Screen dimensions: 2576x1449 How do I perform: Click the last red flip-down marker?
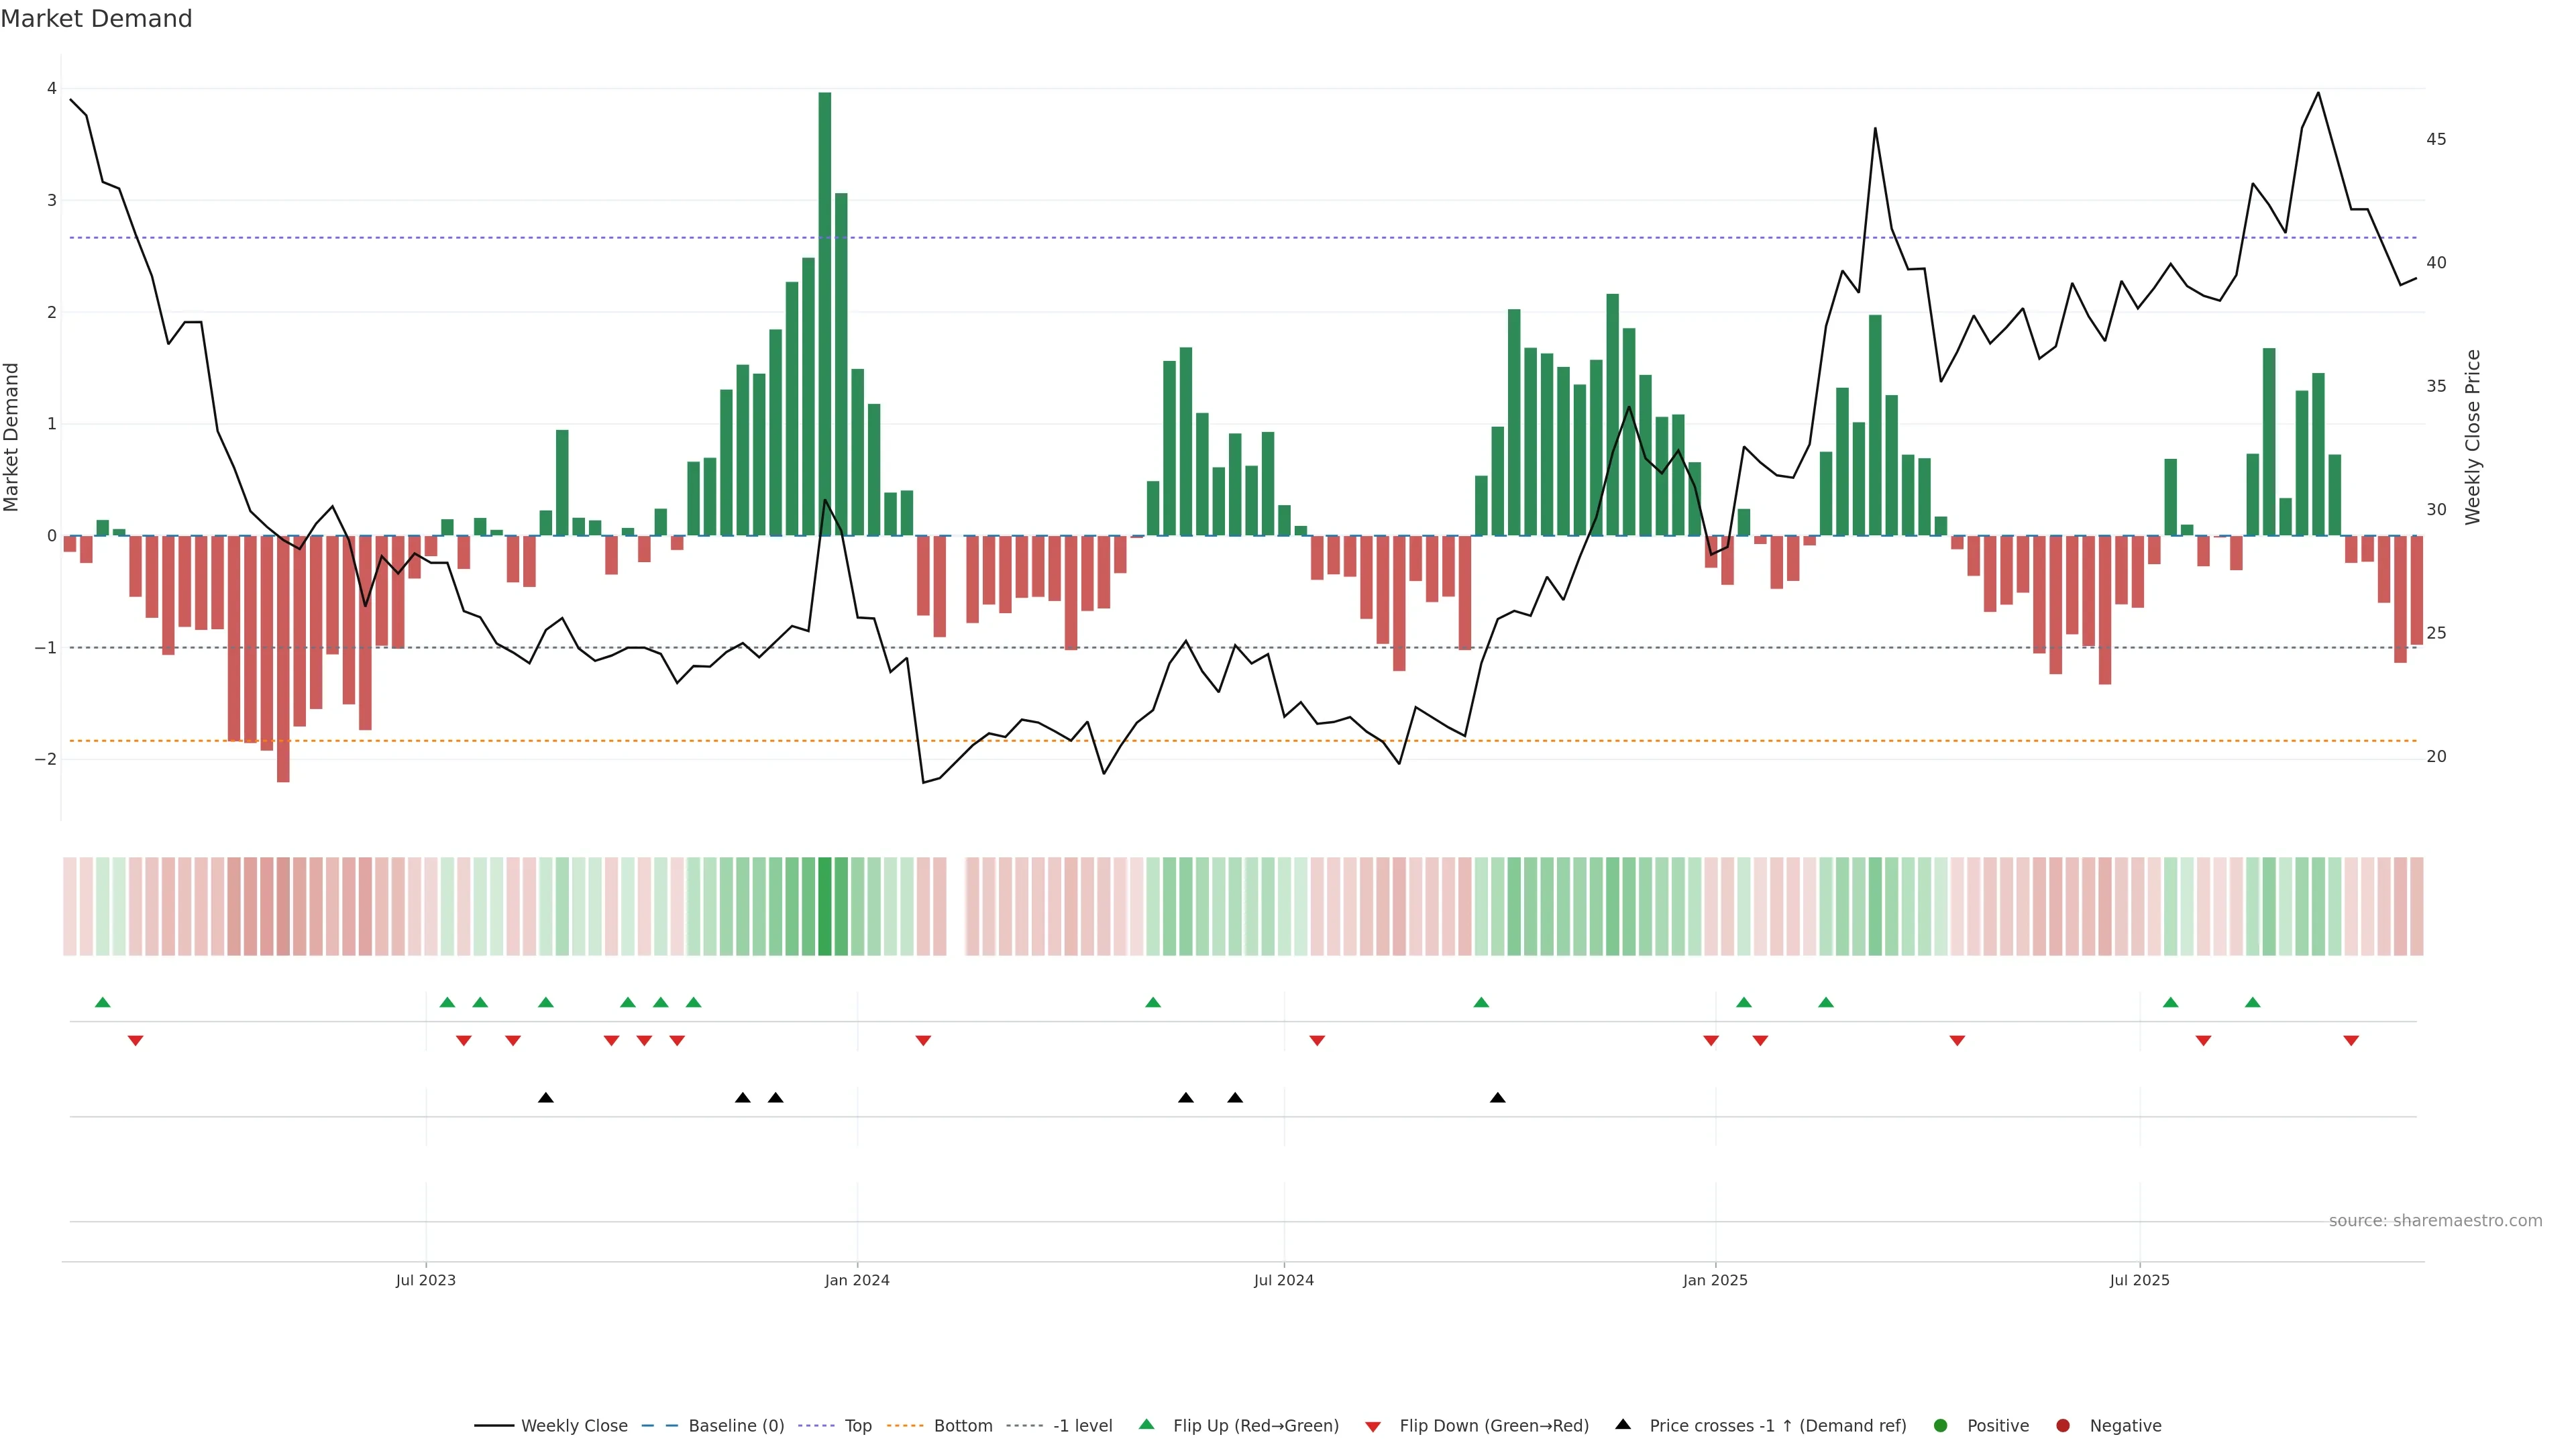click(x=2351, y=1041)
